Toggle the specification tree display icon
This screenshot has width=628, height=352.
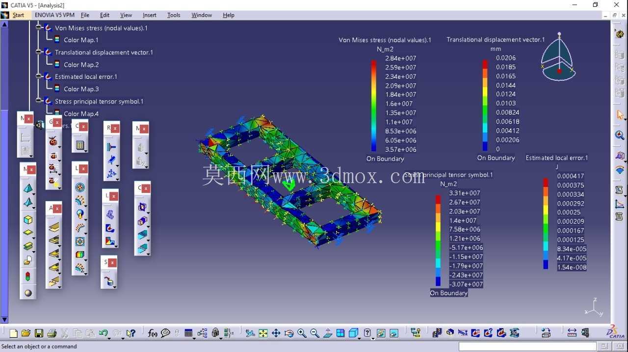[x=416, y=333]
